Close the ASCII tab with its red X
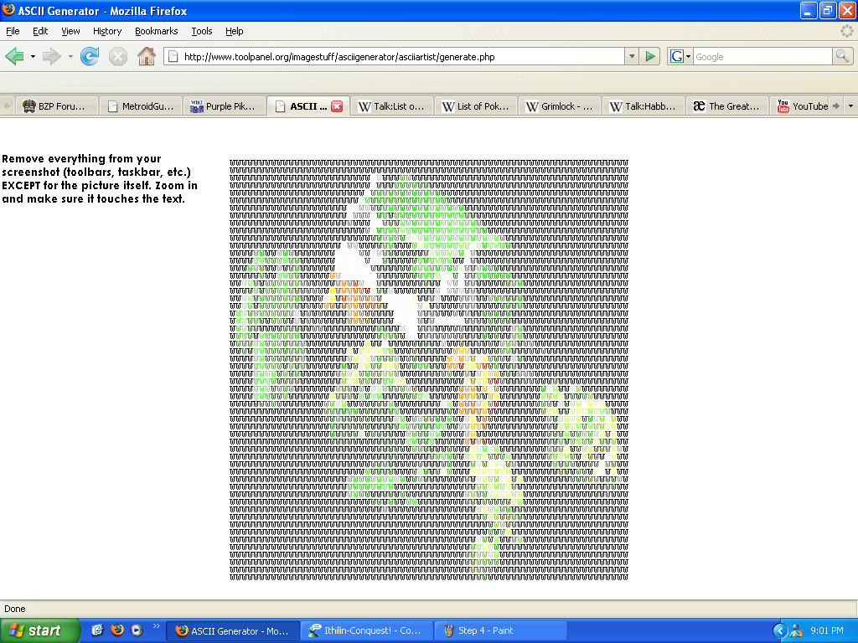858x643 pixels. 337,106
